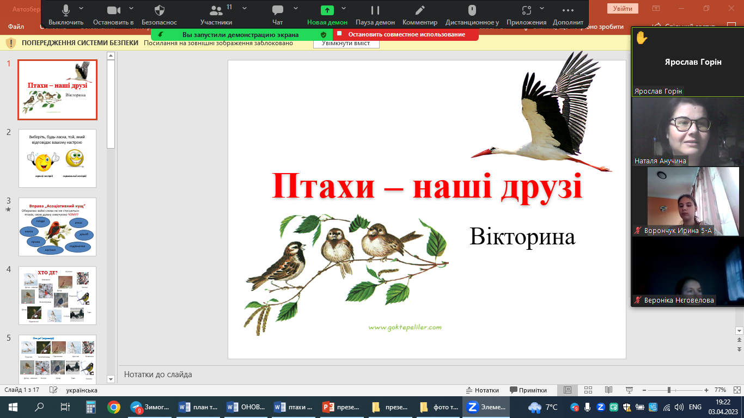Image resolution: width=744 pixels, height=418 pixels.
Task: Select slide 3 Асоціативний кущ thumbnail
Action: [x=58, y=227]
